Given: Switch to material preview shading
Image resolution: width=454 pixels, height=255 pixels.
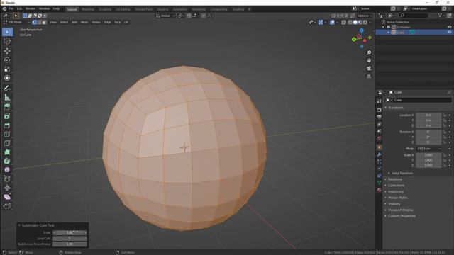Looking at the screenshot, I should tap(360, 22).
